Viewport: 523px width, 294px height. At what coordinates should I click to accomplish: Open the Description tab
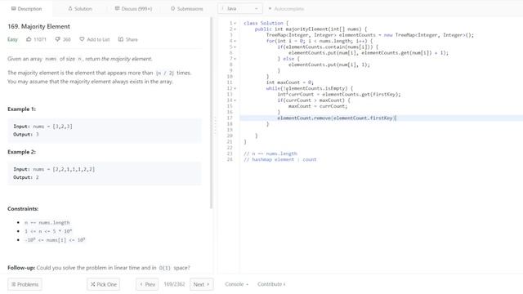click(x=26, y=9)
